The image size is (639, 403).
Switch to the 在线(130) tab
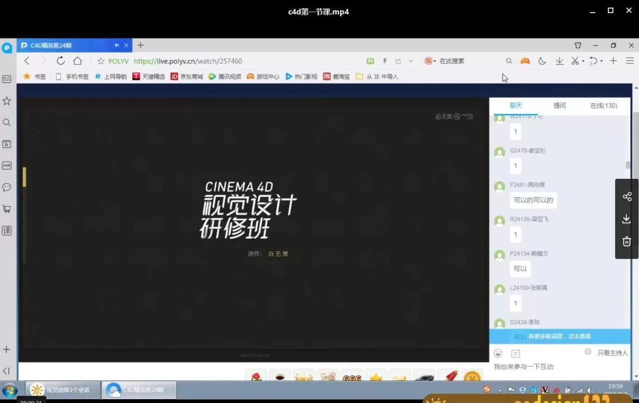click(x=603, y=105)
